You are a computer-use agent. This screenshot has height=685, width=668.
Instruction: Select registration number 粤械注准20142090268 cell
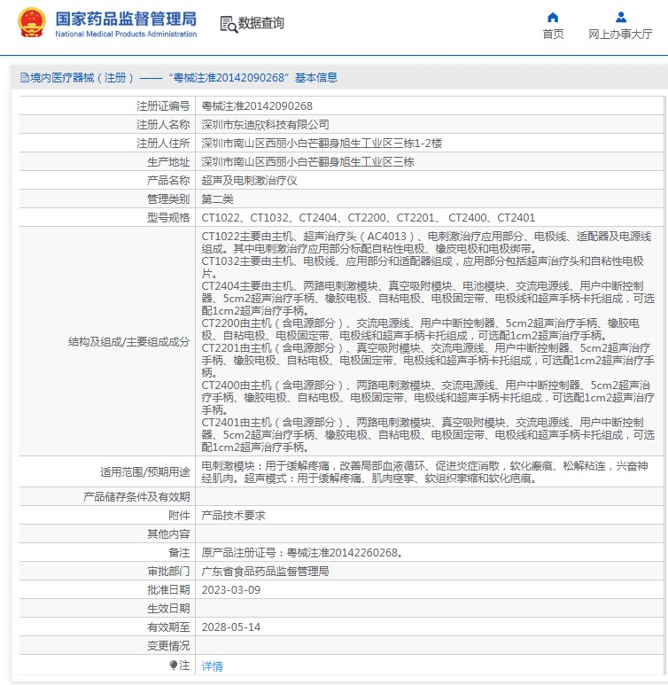257,106
